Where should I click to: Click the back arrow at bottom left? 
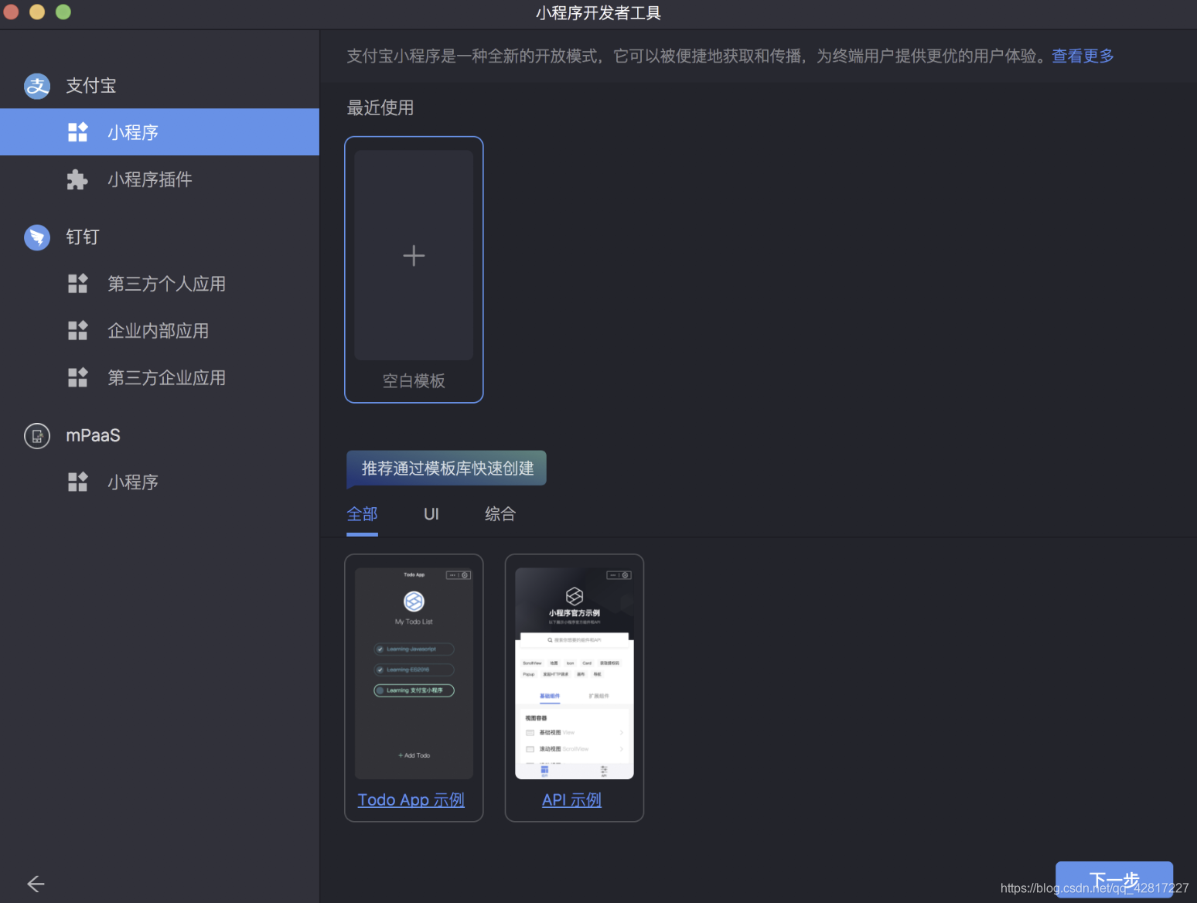(x=35, y=884)
